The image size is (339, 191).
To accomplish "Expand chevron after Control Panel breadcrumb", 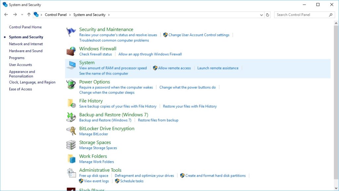I will pos(70,15).
